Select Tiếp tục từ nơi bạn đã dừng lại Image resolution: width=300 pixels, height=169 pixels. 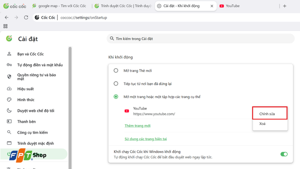click(116, 83)
